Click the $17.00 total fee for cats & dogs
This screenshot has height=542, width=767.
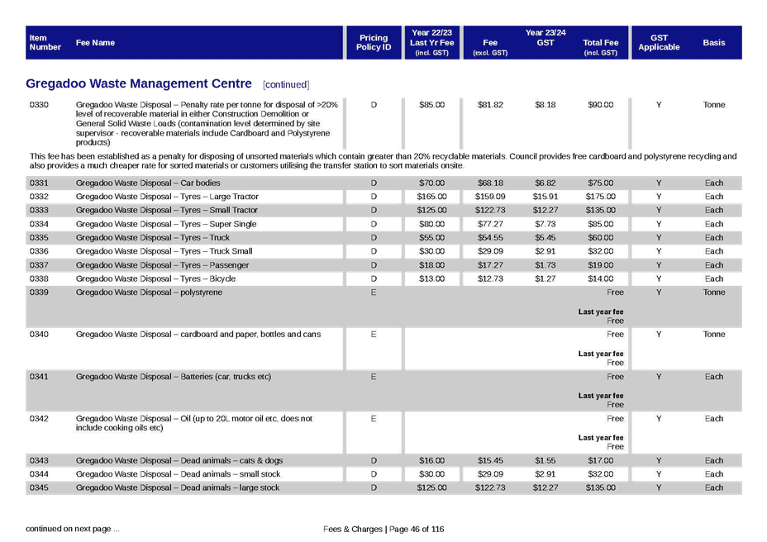pyautogui.click(x=601, y=461)
